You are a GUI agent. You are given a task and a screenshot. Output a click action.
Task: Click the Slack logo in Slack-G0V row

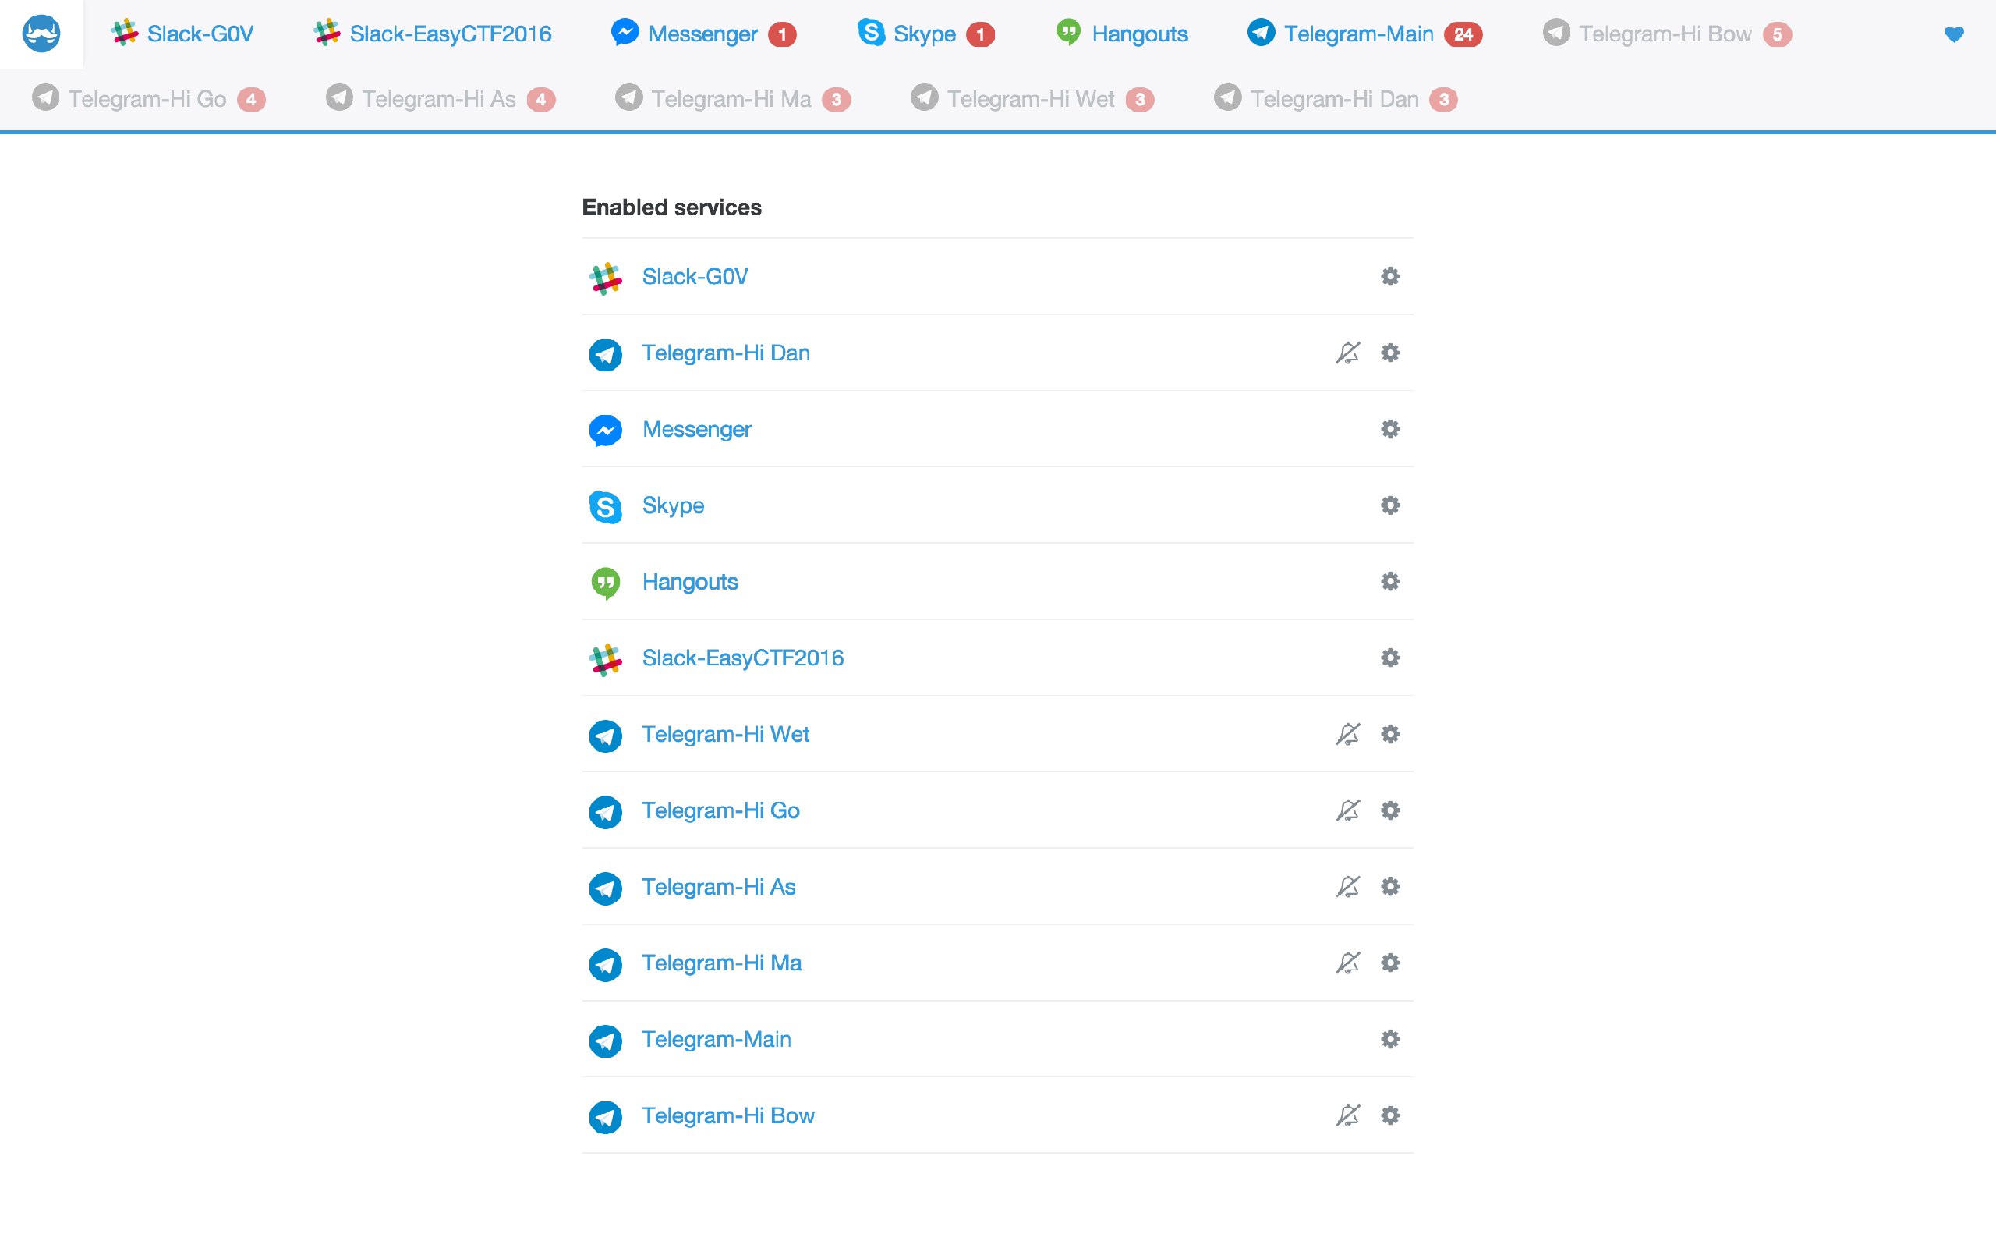coord(605,278)
